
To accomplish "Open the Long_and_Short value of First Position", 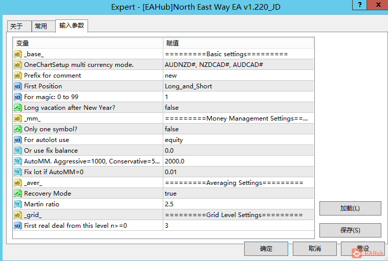I will click(239, 86).
